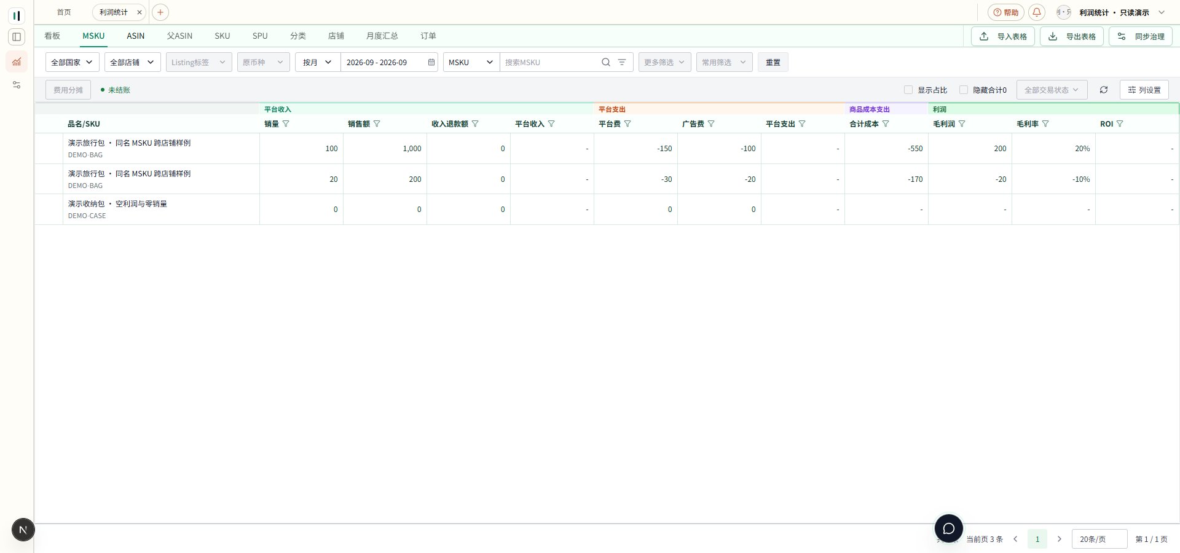Click the 搜索MSKU input field
This screenshot has height=553, width=1180.
click(550, 62)
